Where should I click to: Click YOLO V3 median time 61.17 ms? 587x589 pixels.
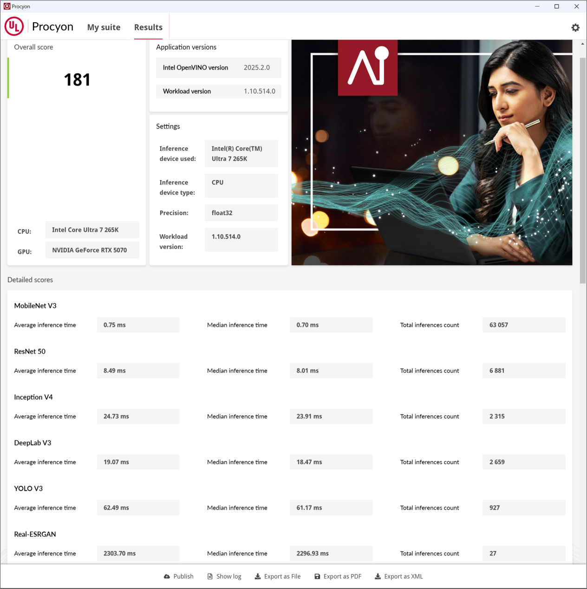coord(331,508)
